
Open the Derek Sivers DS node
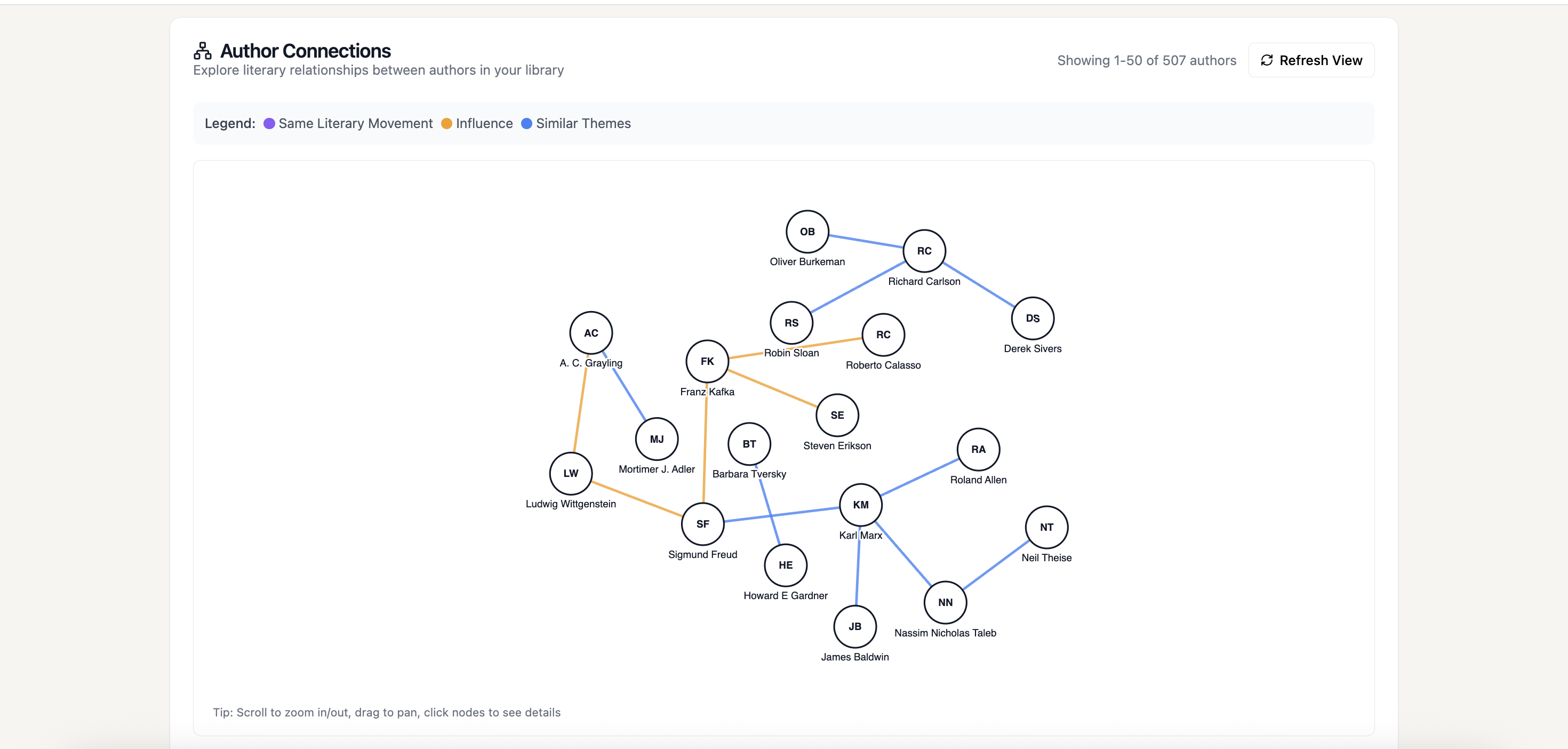tap(1033, 318)
